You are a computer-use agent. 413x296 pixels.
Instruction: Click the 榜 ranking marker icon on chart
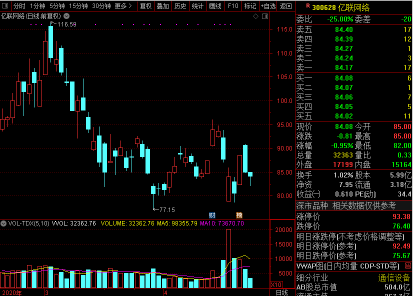(239, 215)
